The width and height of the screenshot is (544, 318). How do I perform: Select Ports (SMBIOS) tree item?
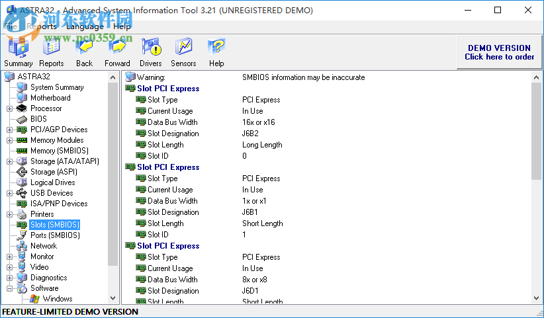[54, 235]
